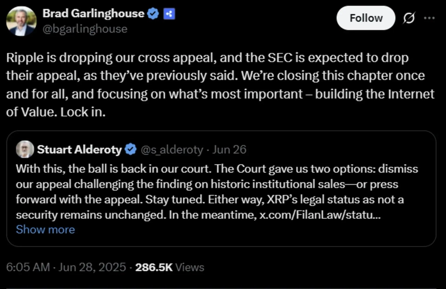Click the 6:05 AM Jun 28, 2025 timestamp

click(x=64, y=267)
